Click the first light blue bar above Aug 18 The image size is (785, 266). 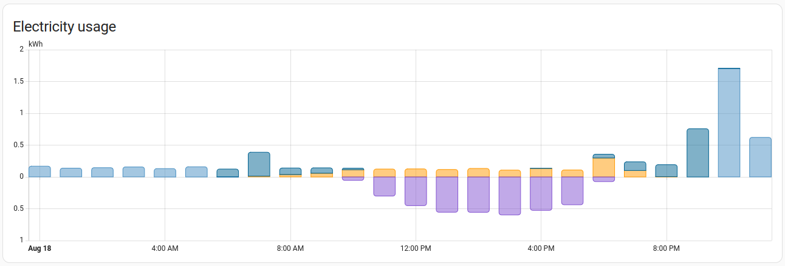click(39, 171)
